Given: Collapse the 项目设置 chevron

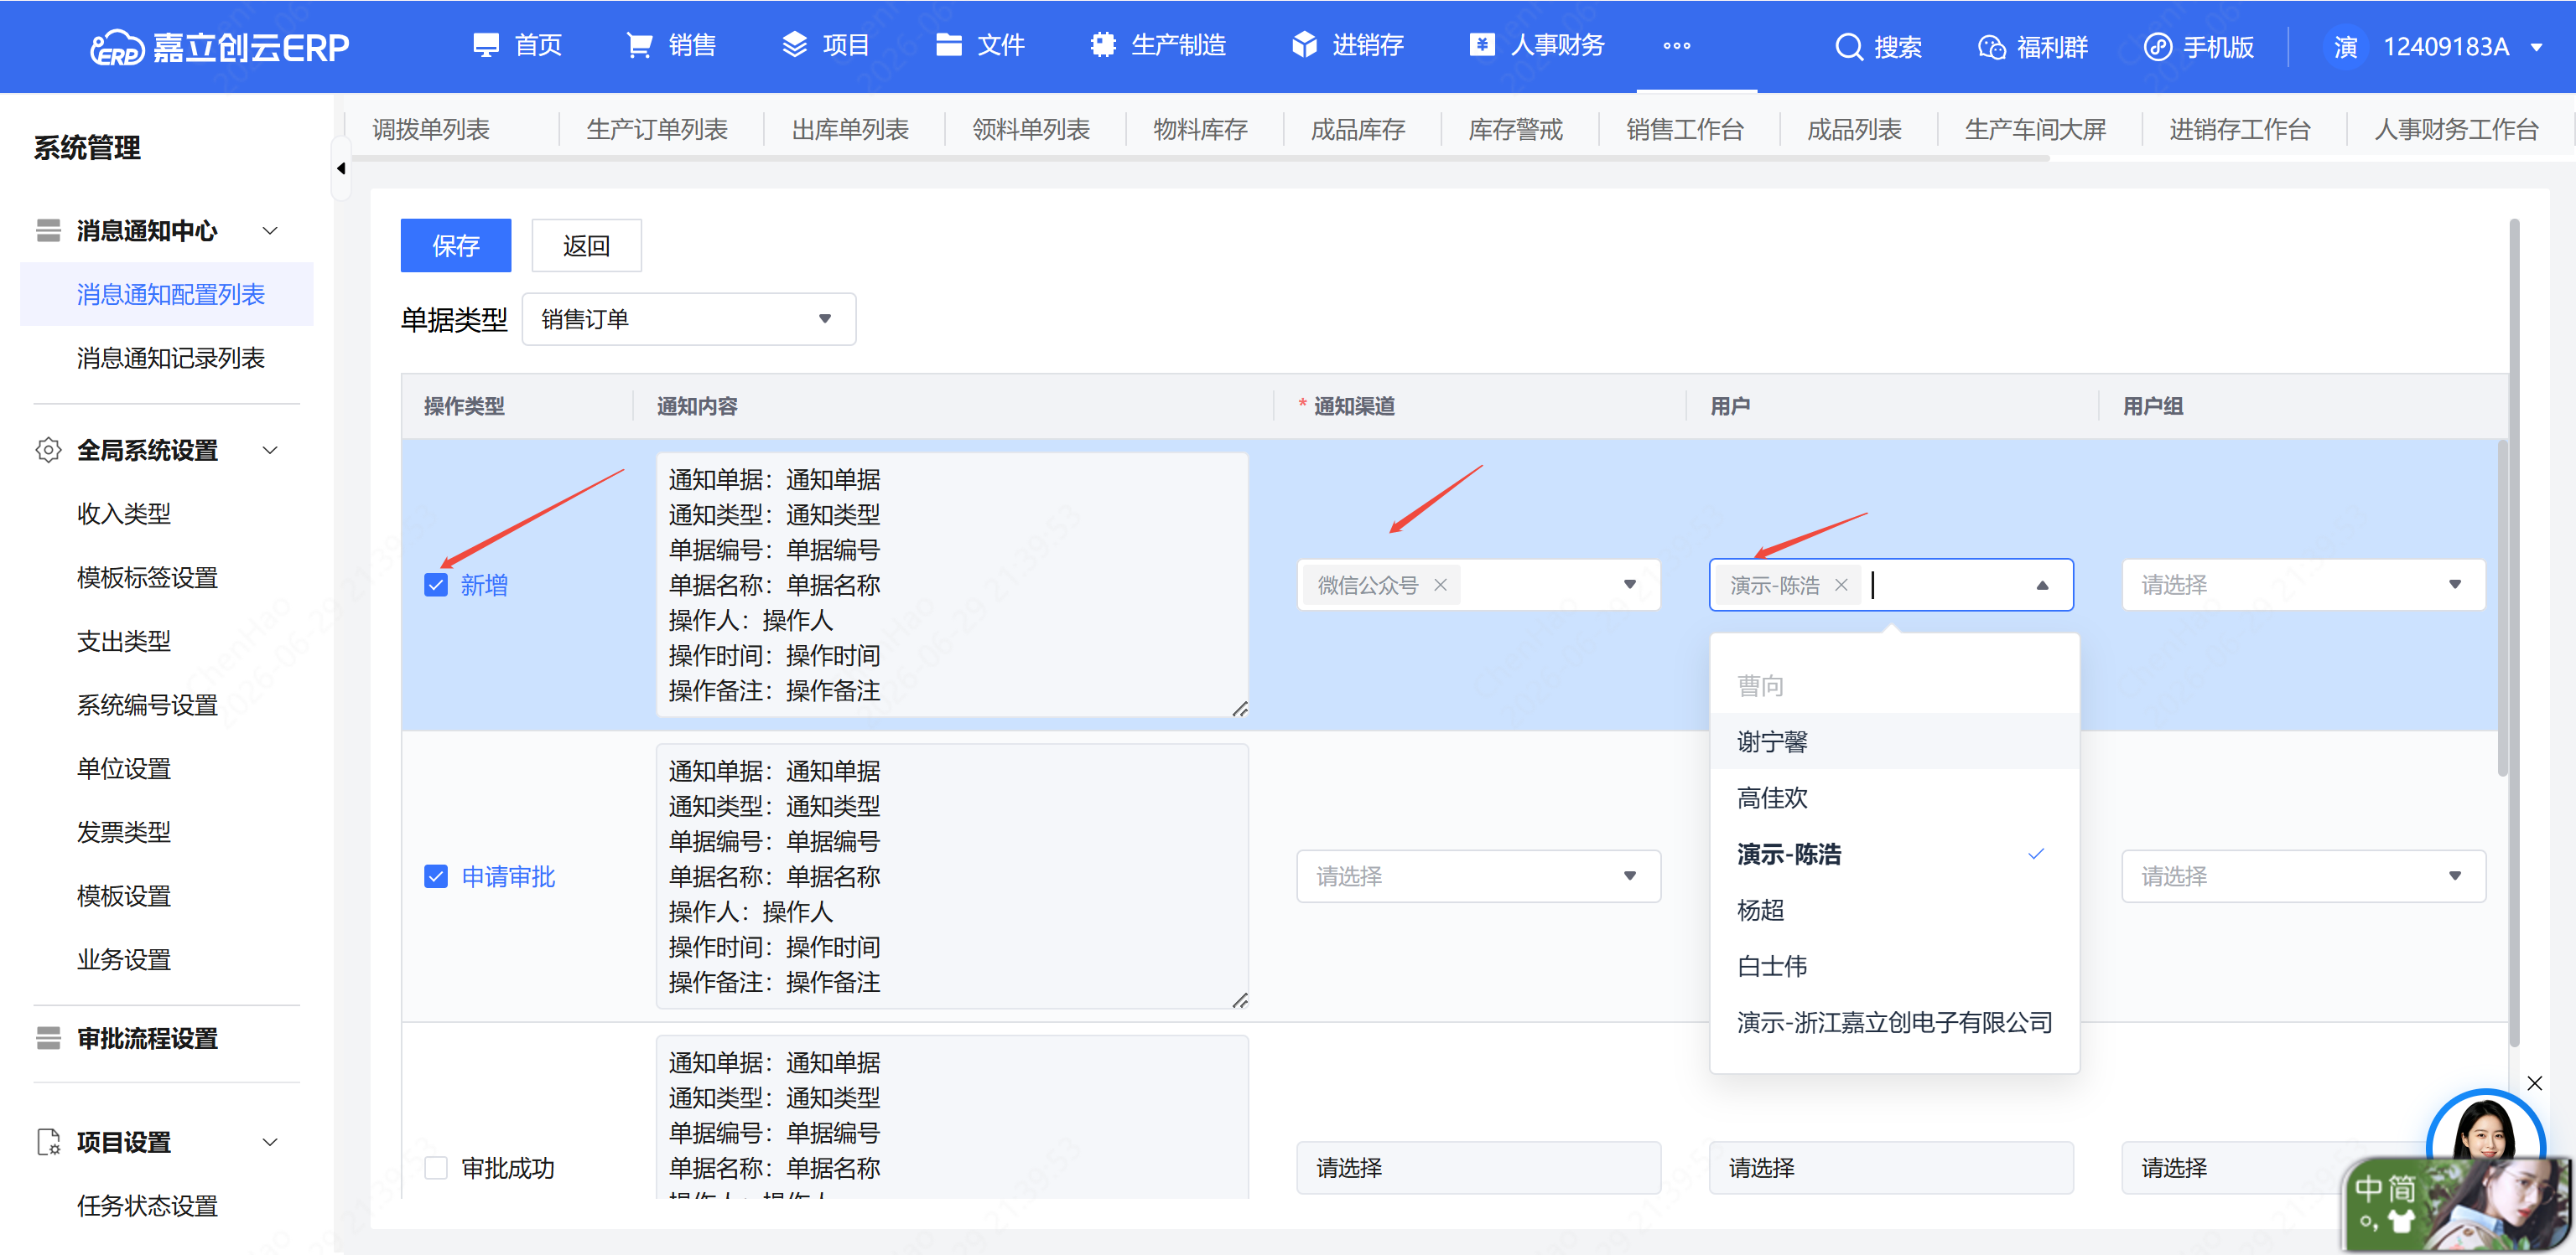Looking at the screenshot, I should (270, 1141).
